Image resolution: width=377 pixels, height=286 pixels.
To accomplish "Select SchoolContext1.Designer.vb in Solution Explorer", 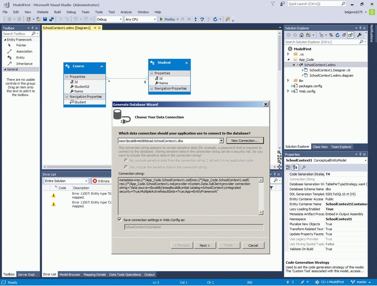I will pos(330,70).
